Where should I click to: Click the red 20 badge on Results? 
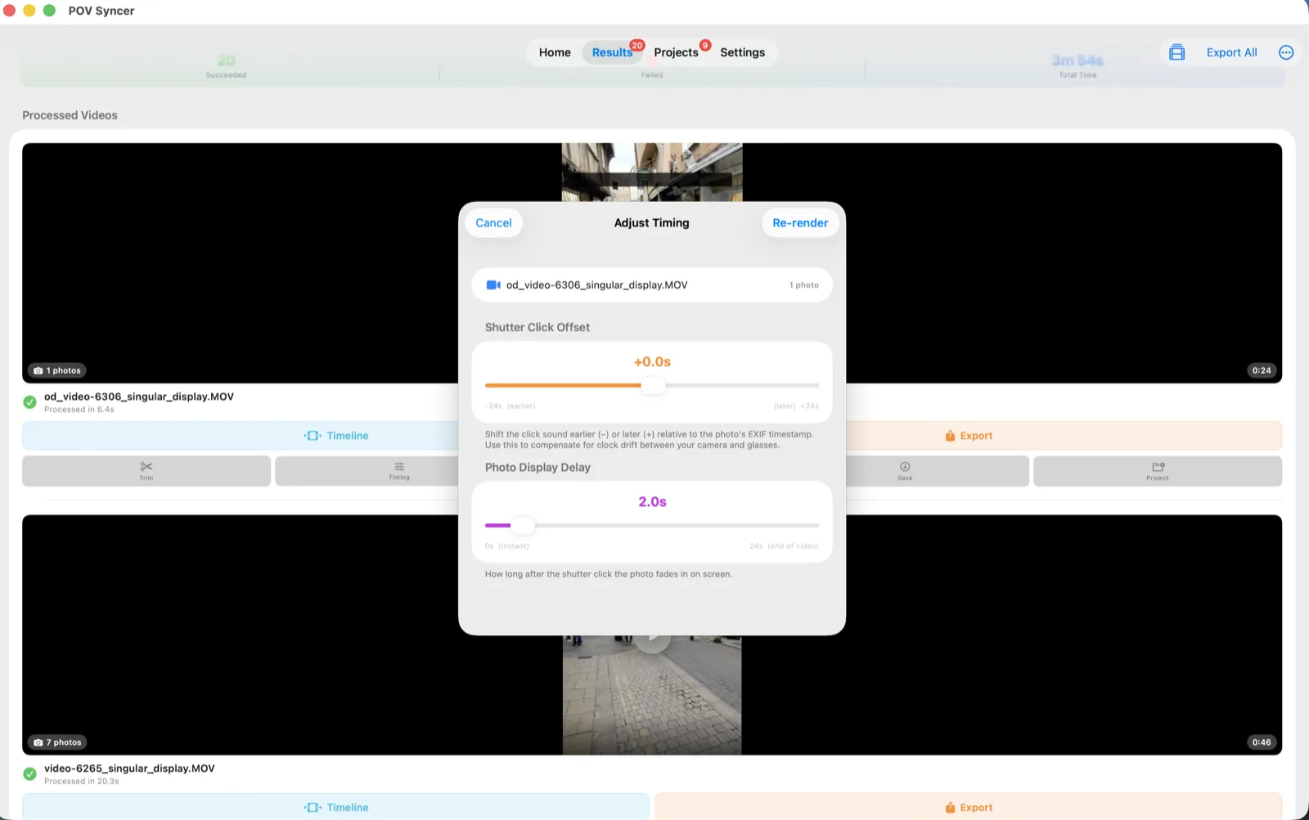click(x=637, y=45)
